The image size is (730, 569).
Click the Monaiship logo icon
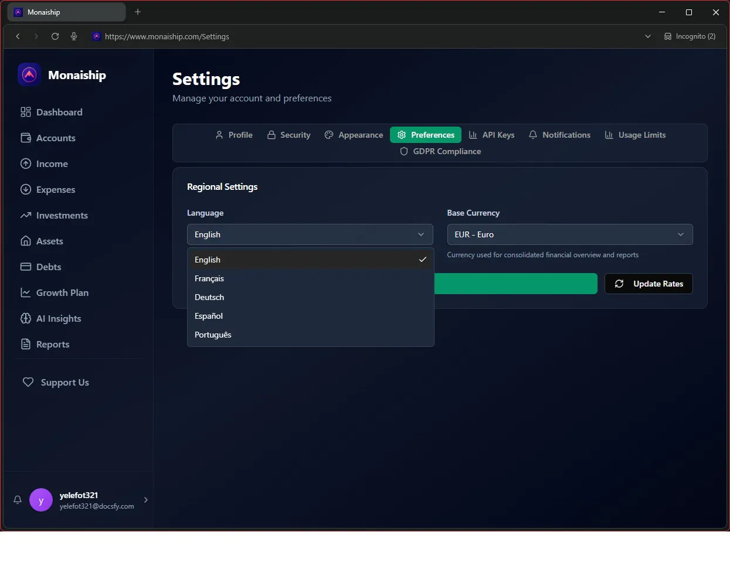click(x=29, y=74)
